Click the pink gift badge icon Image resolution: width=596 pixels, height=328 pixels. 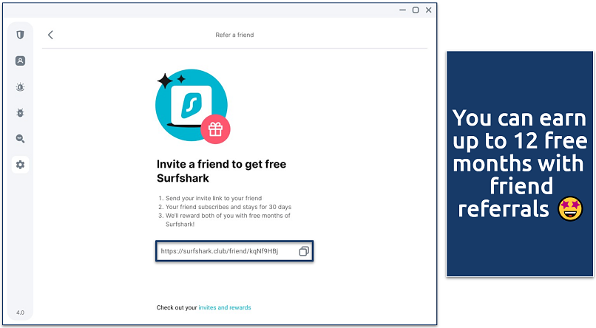215,130
